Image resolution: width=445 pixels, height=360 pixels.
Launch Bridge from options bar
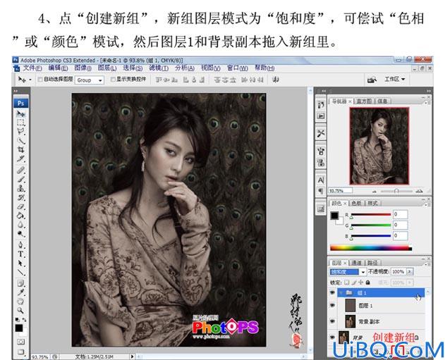(x=372, y=80)
